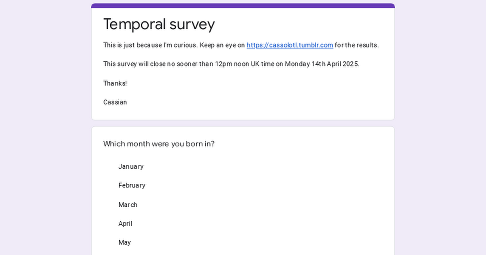Click the gap between the two form cards
This screenshot has width=486, height=255.
pyautogui.click(x=243, y=123)
